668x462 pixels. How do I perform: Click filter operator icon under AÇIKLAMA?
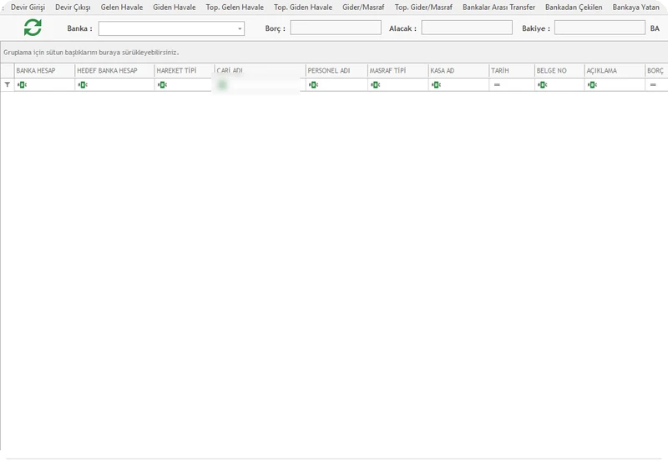(592, 85)
